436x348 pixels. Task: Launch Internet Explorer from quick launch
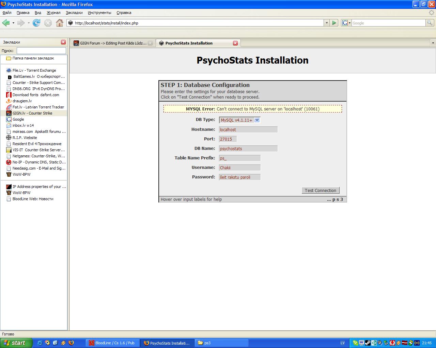(40, 343)
